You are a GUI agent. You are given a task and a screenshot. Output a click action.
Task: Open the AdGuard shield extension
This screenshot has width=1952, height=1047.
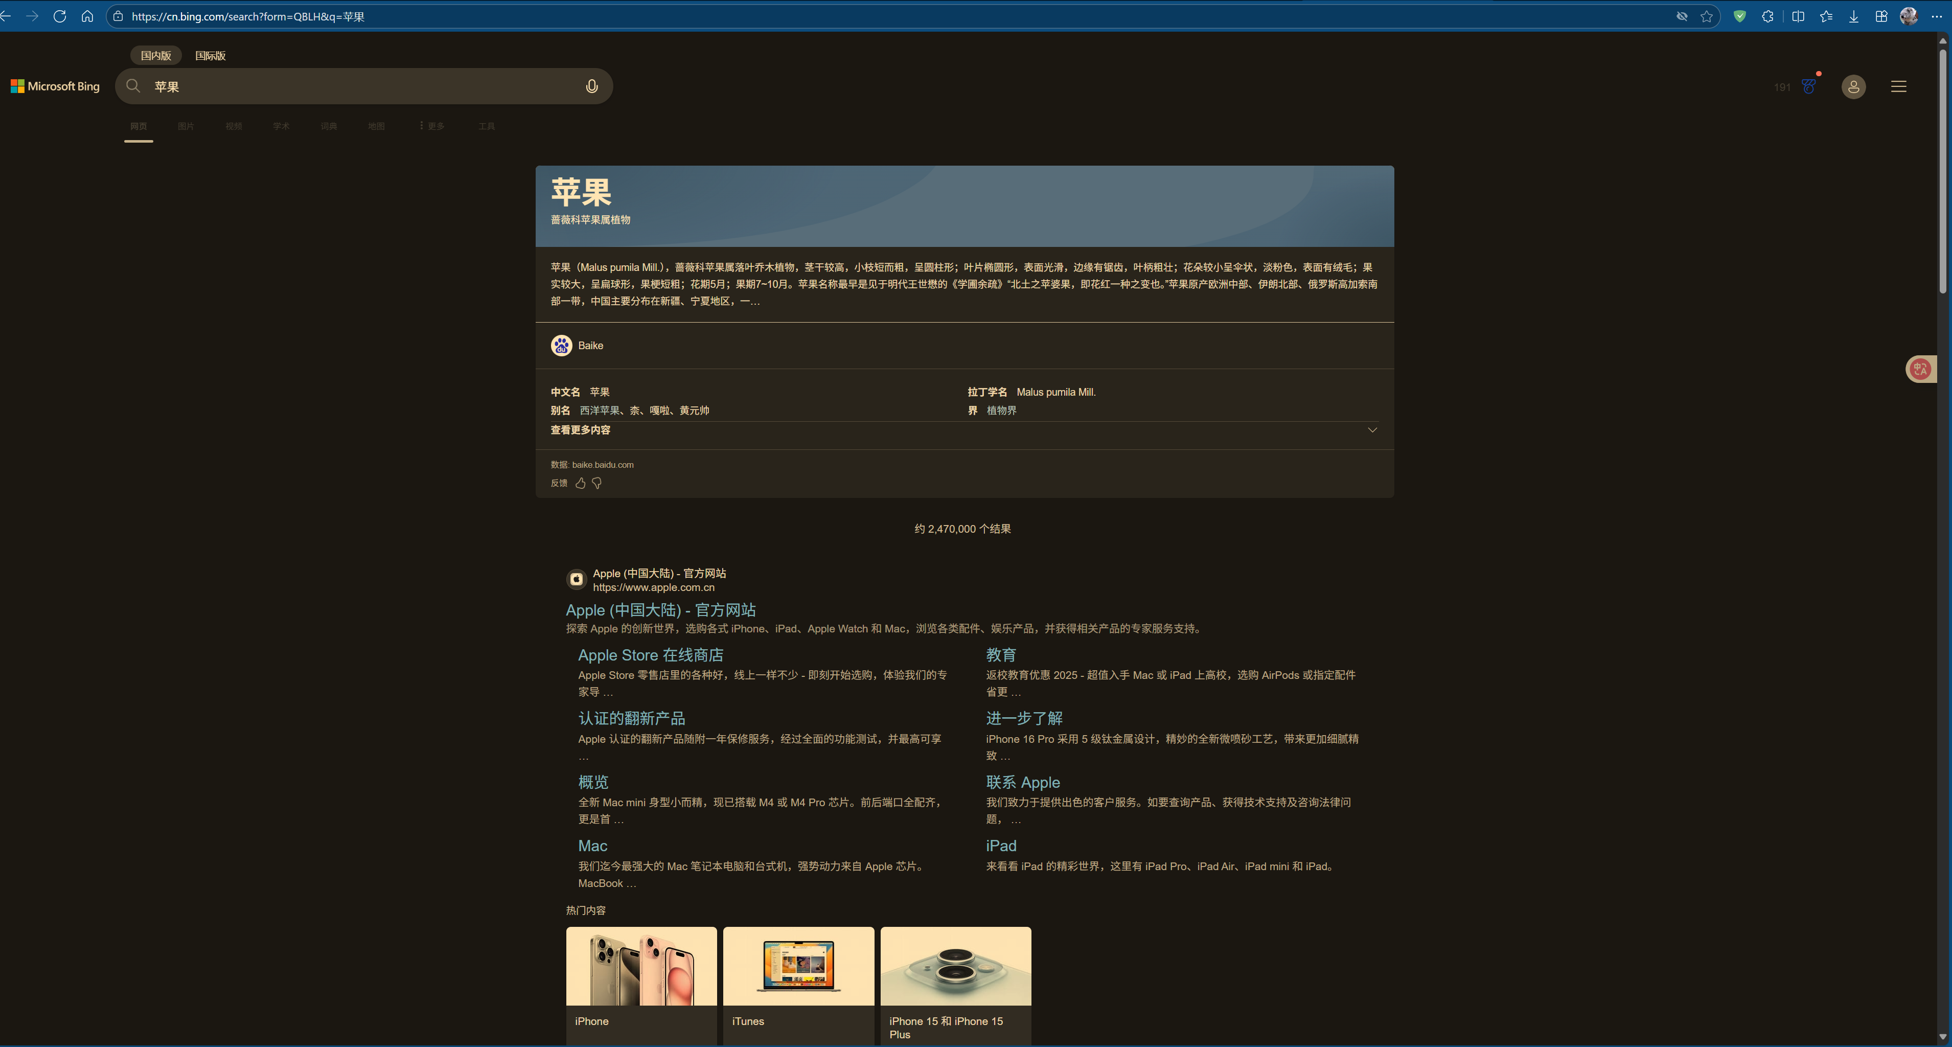pyautogui.click(x=1740, y=17)
